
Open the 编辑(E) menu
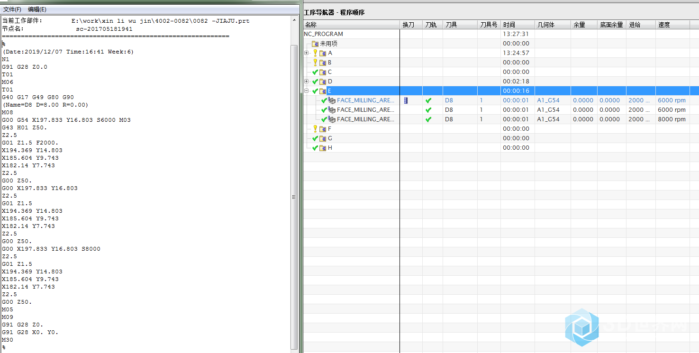(x=37, y=9)
